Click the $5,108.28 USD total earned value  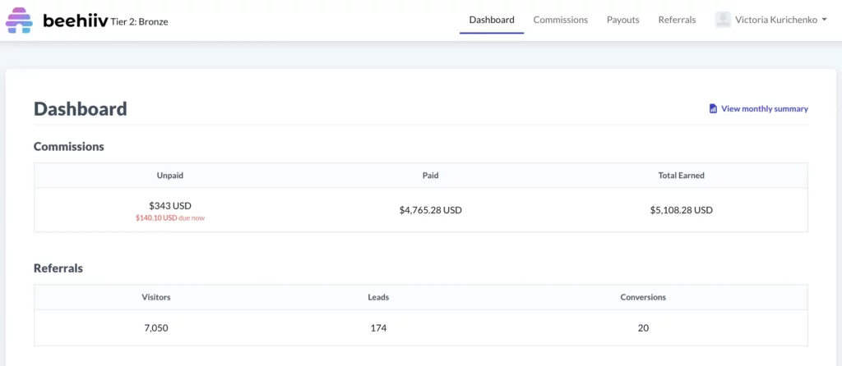pyautogui.click(x=681, y=210)
